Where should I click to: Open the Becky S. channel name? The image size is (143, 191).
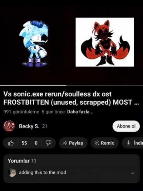pyautogui.click(x=29, y=126)
